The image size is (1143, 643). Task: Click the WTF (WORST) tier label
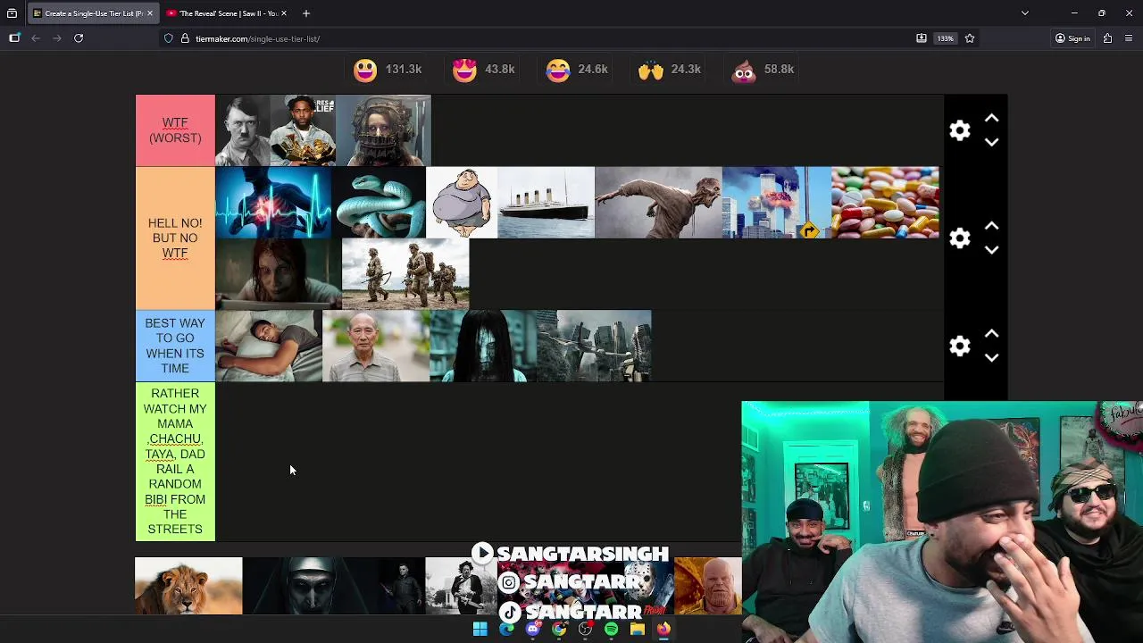coord(175,130)
